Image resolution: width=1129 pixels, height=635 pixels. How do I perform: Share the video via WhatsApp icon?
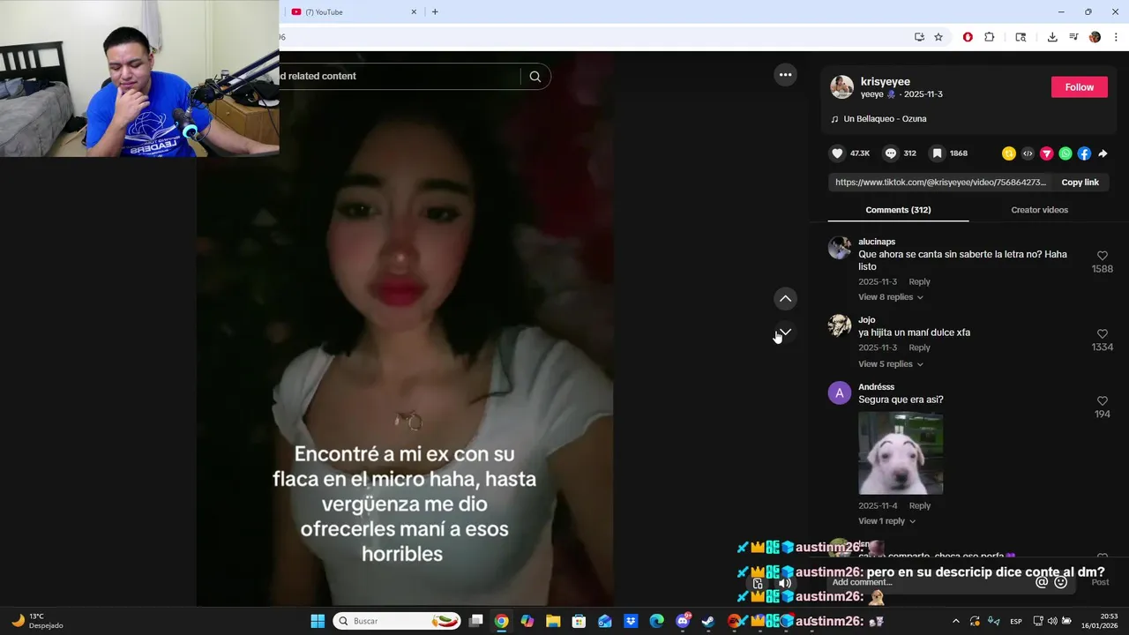tap(1065, 153)
